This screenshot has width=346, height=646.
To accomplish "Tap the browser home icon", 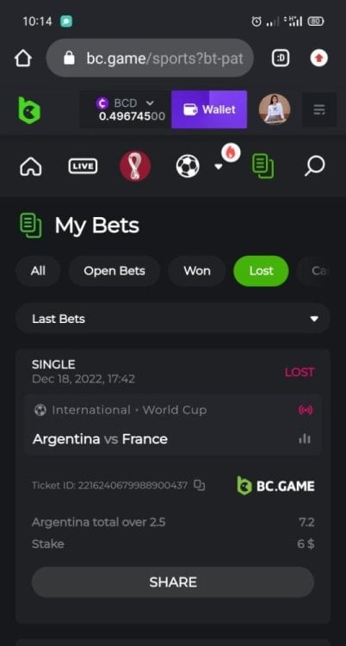I will pyautogui.click(x=23, y=58).
